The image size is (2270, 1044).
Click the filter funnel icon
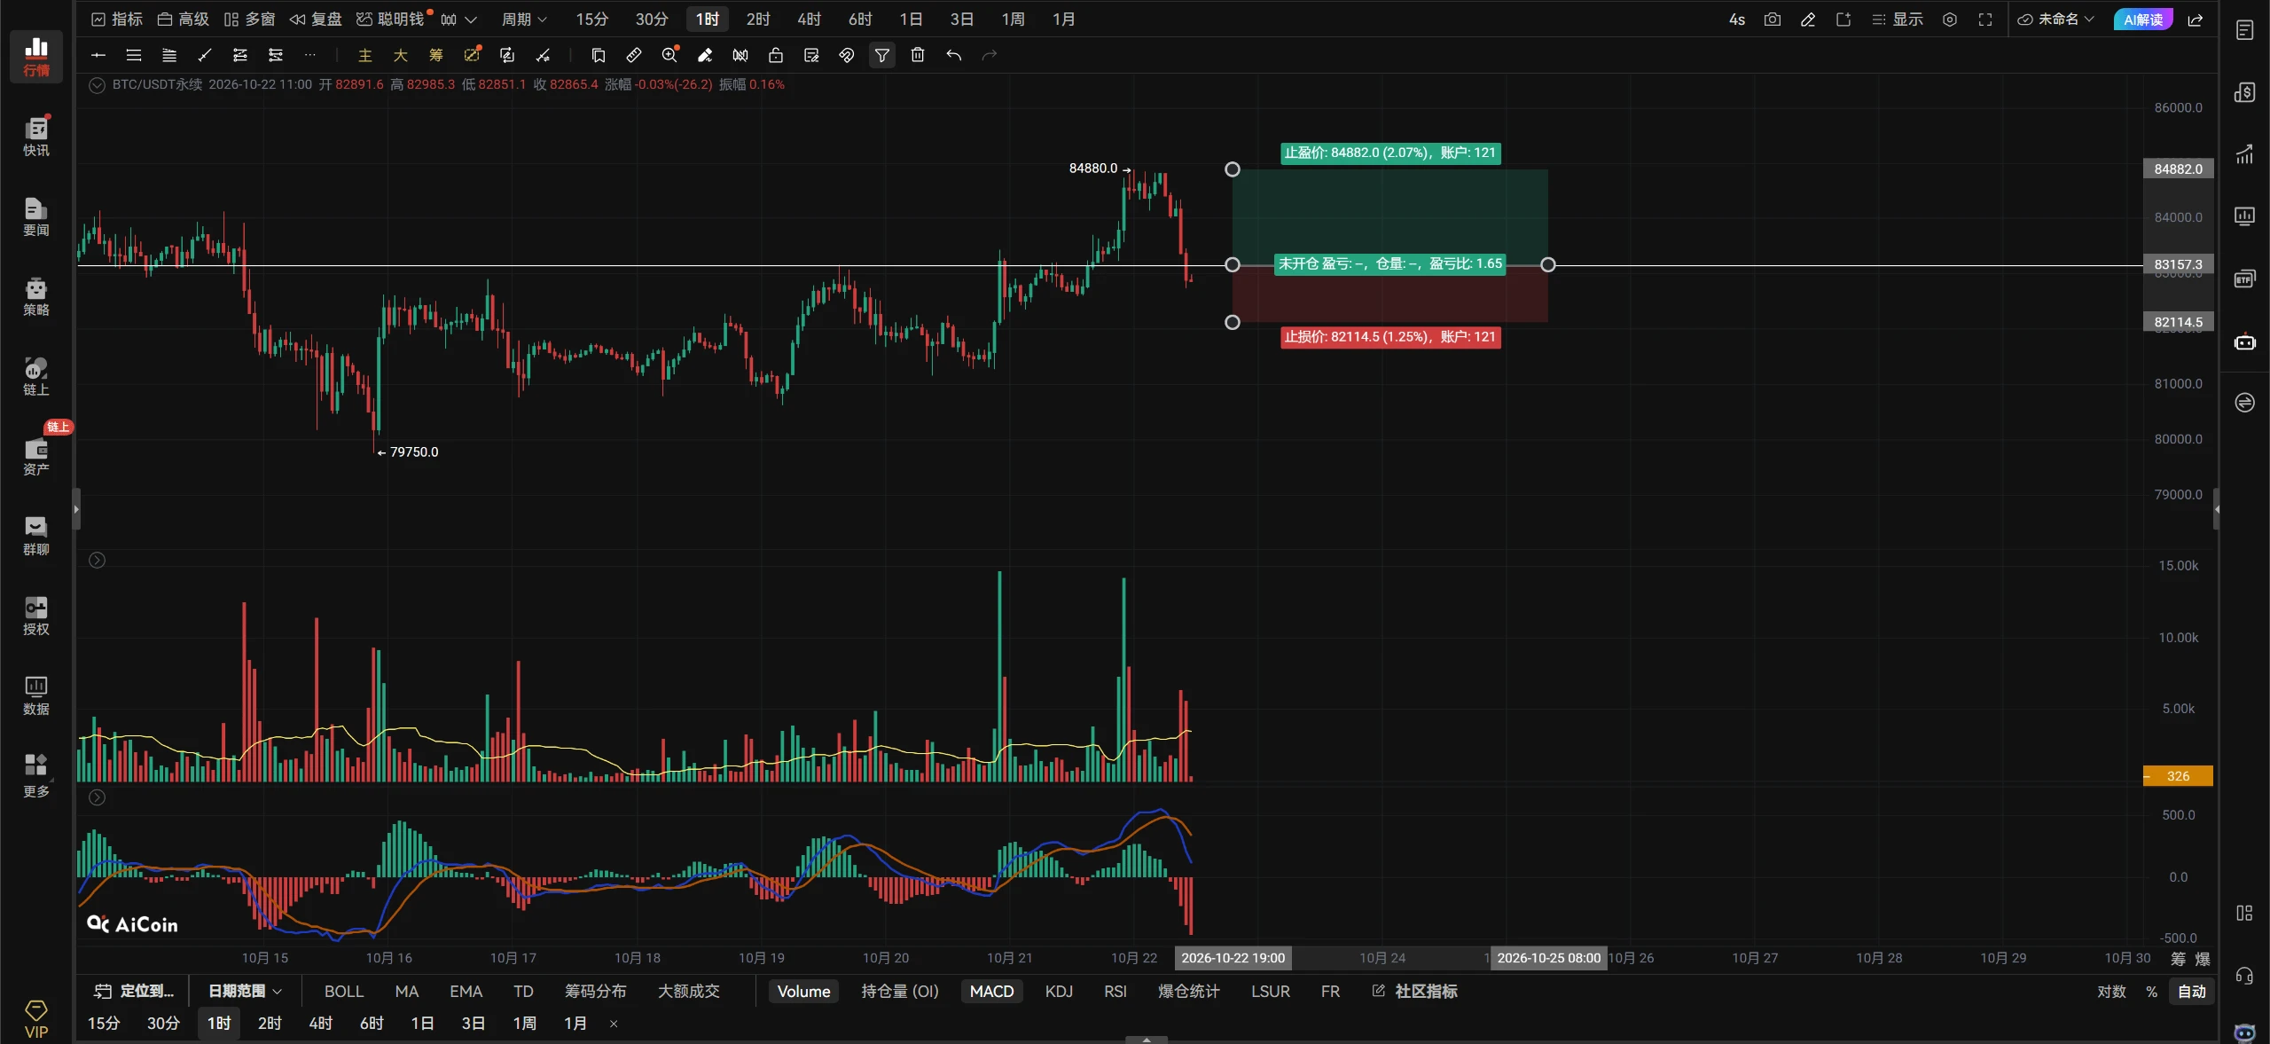pos(882,55)
